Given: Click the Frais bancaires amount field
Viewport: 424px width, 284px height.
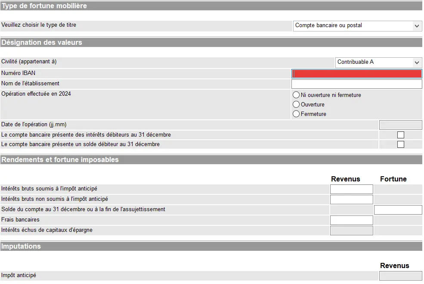Looking at the screenshot, I should 351,220.
